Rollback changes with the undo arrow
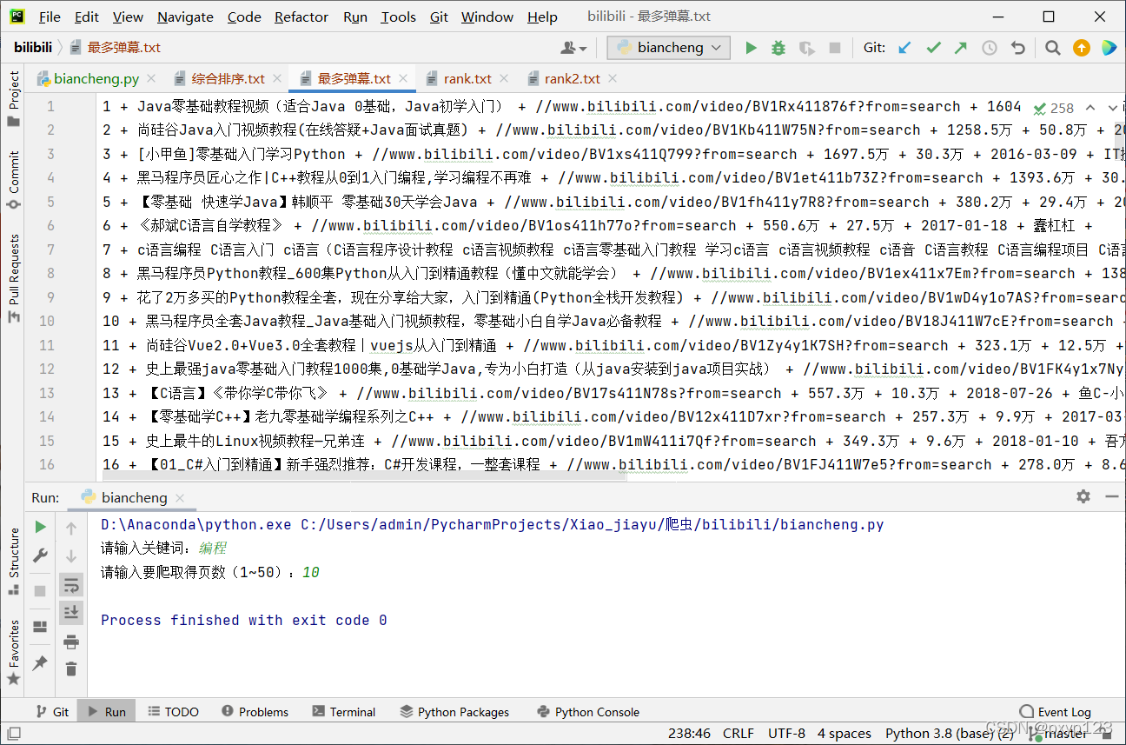Image resolution: width=1126 pixels, height=745 pixels. click(1017, 48)
